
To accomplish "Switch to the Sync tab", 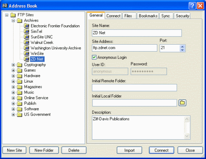I will click(167, 16).
